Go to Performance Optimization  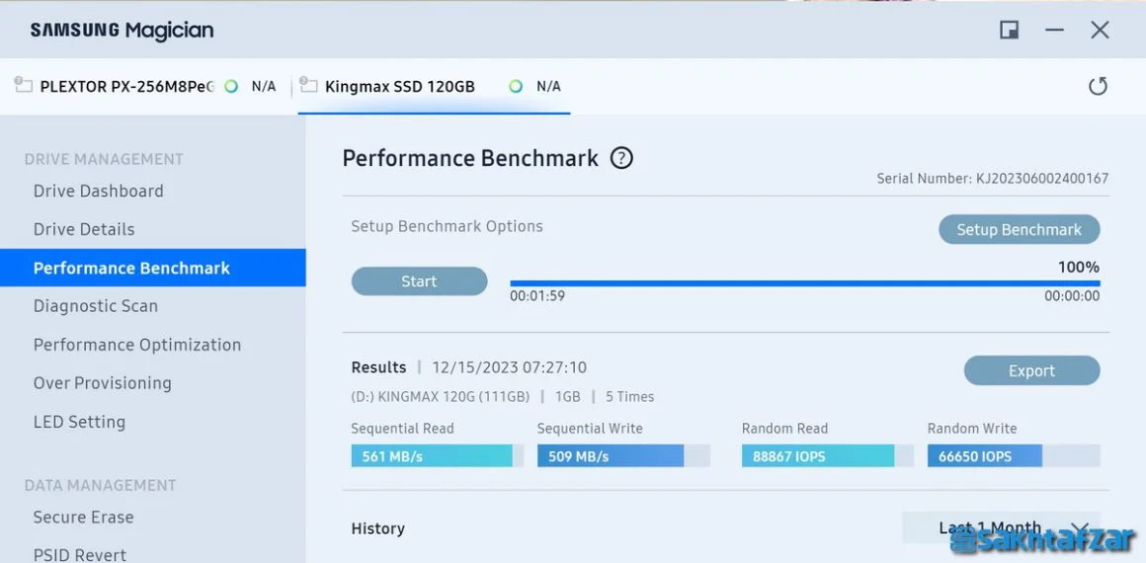coord(137,345)
